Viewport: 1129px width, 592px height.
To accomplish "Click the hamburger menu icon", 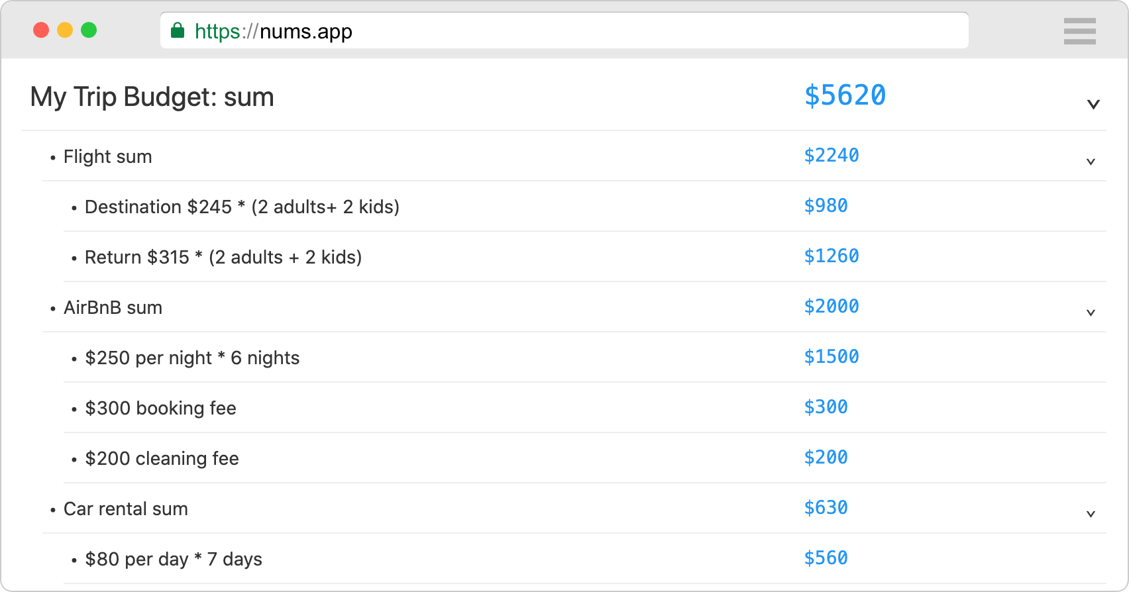I will point(1079,30).
